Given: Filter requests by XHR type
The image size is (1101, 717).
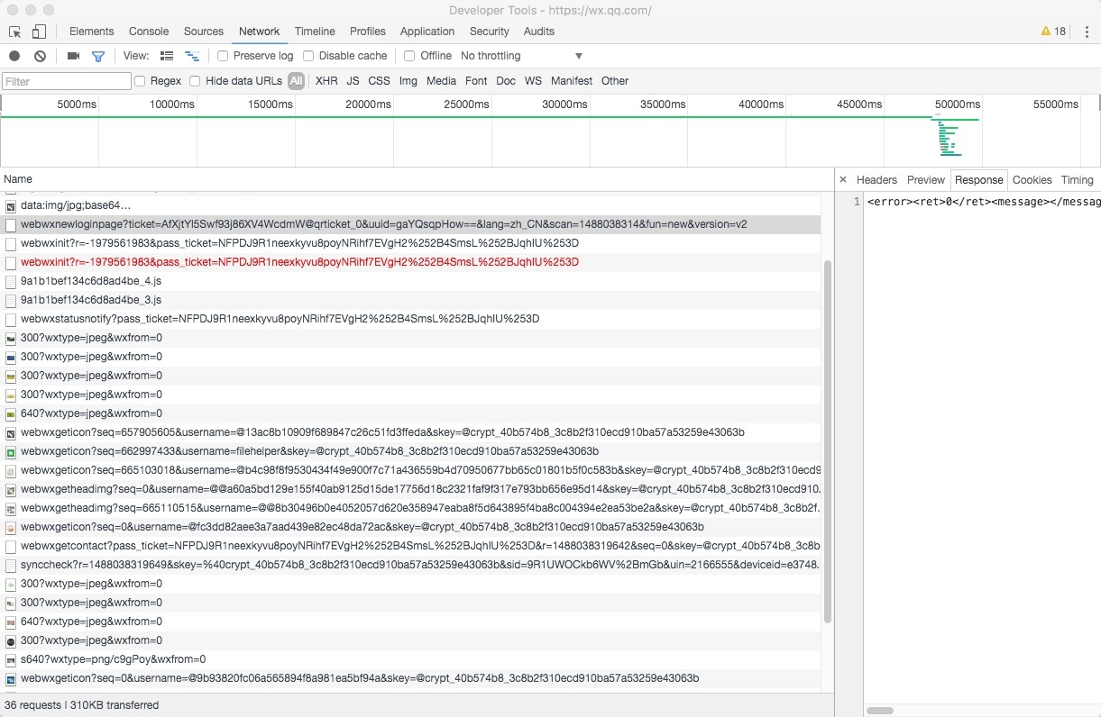Looking at the screenshot, I should coord(326,81).
